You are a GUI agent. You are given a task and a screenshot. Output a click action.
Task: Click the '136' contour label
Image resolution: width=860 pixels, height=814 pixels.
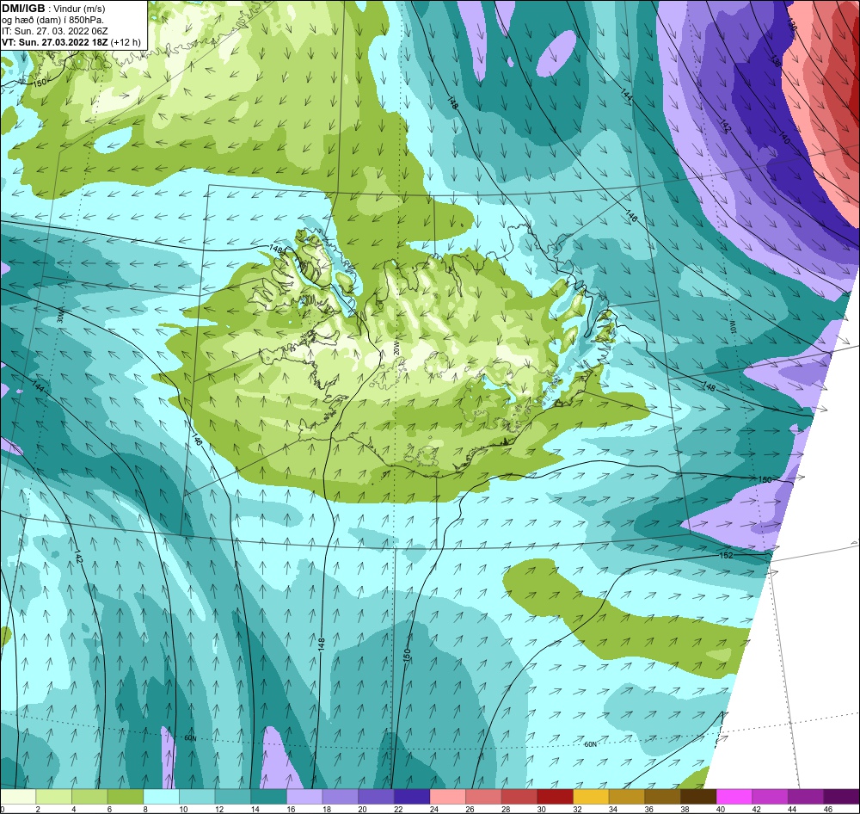pyautogui.click(x=791, y=25)
